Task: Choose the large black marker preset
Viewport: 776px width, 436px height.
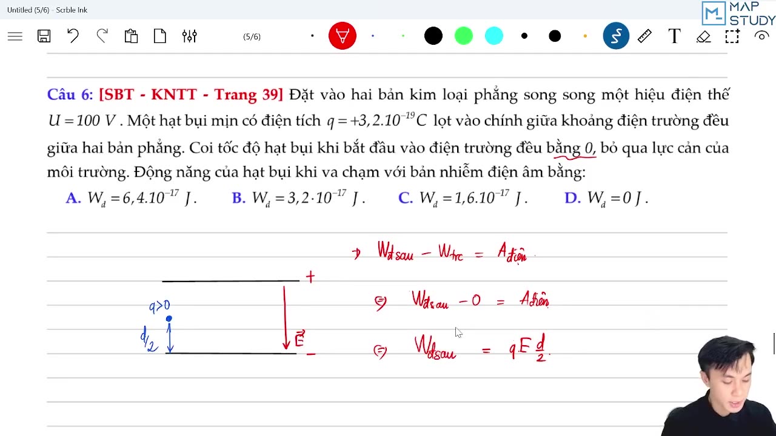Action: click(x=433, y=36)
